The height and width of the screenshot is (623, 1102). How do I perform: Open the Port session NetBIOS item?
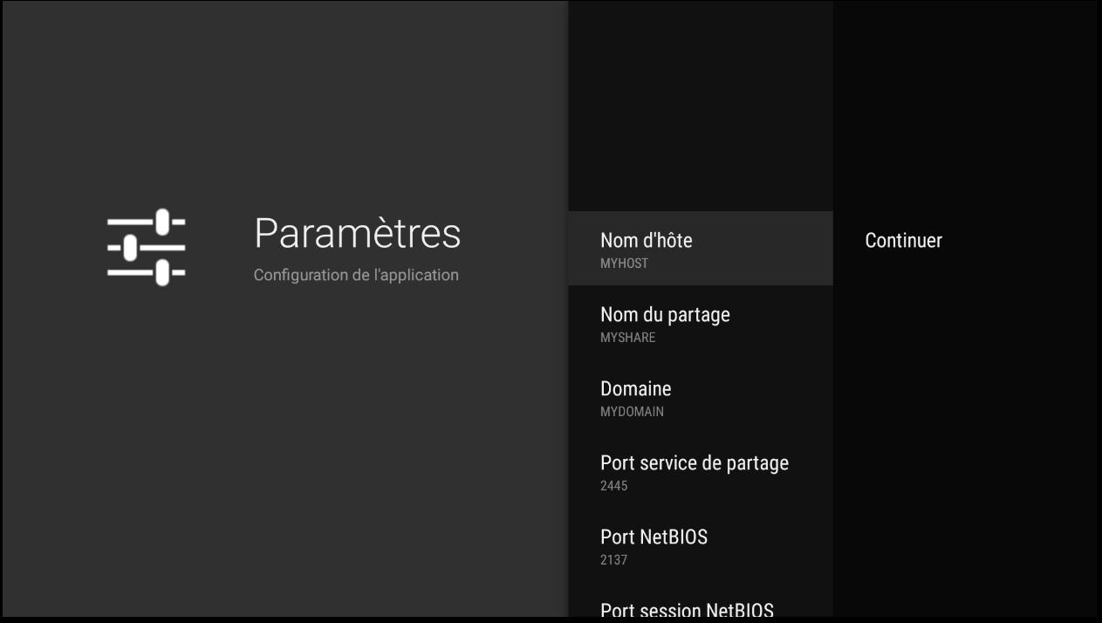tap(687, 610)
